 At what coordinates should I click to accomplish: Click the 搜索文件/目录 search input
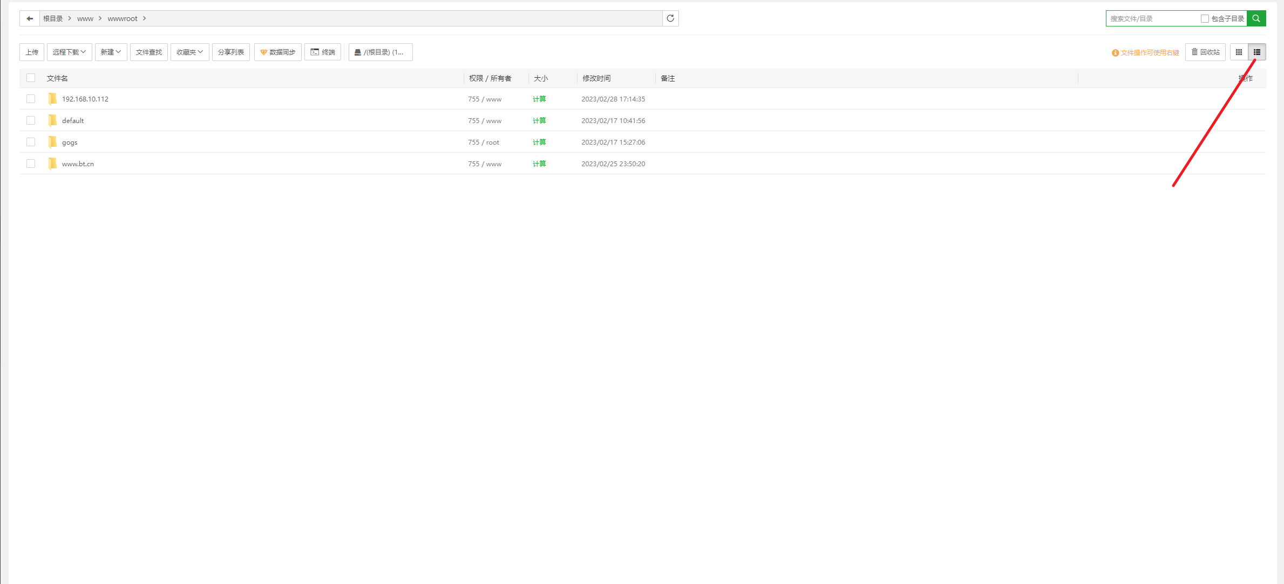click(x=1152, y=18)
